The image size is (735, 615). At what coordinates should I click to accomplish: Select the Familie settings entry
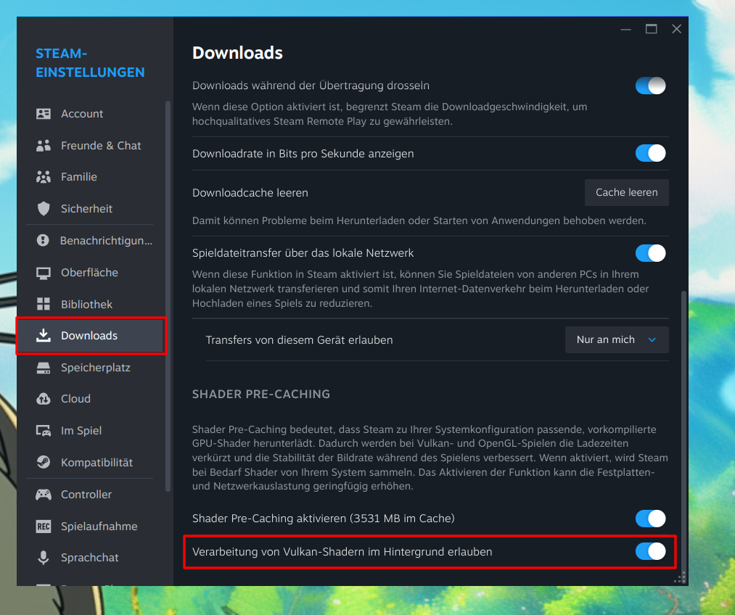click(x=90, y=177)
